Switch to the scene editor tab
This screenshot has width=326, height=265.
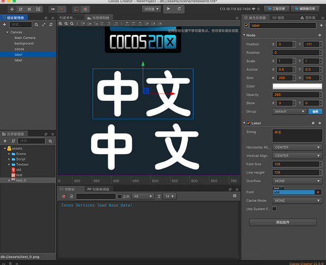click(99, 18)
